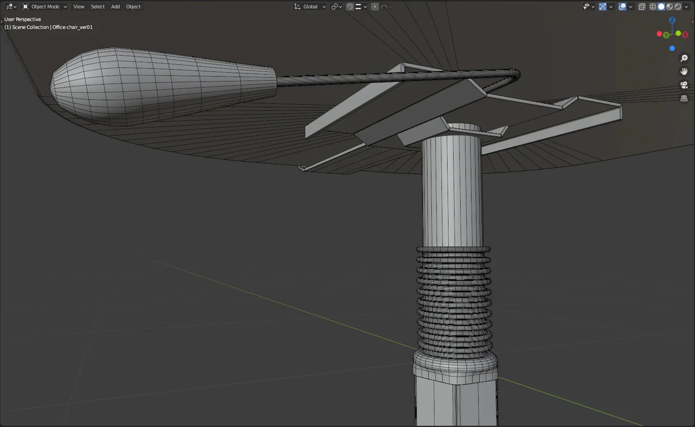The image size is (695, 427).
Task: Expand the sidebar with the arrow
Action: pos(692,21)
